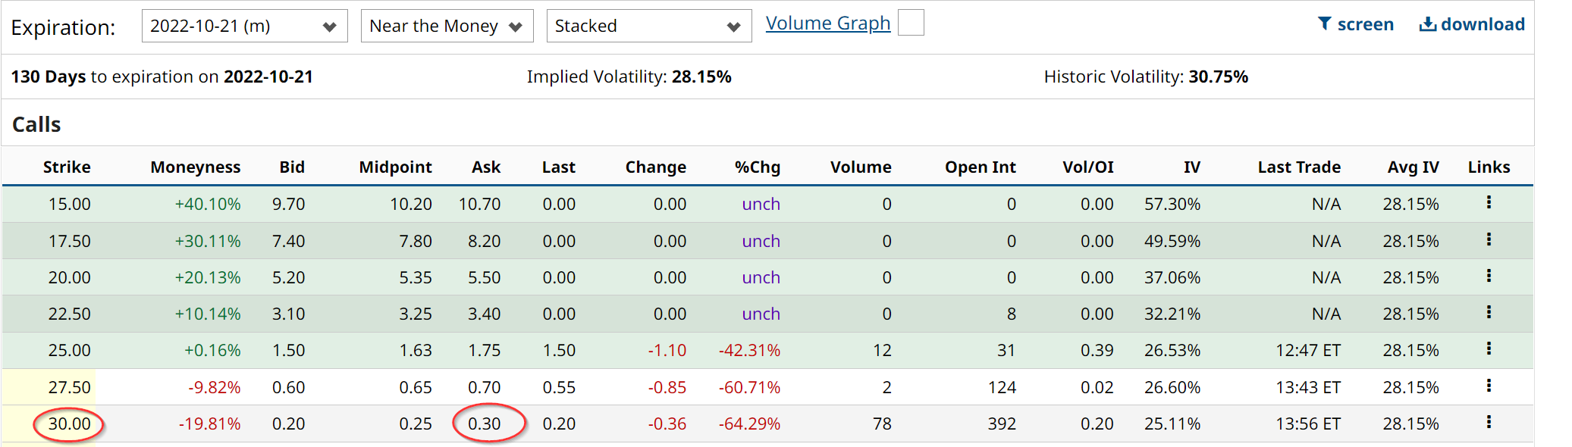Sort calls by Volume column header
Screen dimensions: 1572x447
pyautogui.click(x=861, y=167)
